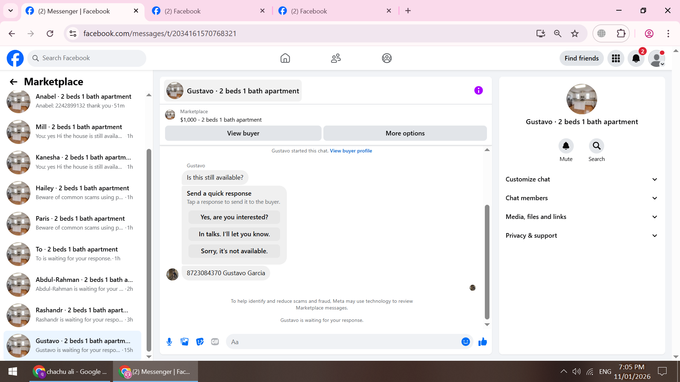
Task: Open the Facebook Home icon
Action: click(285, 58)
